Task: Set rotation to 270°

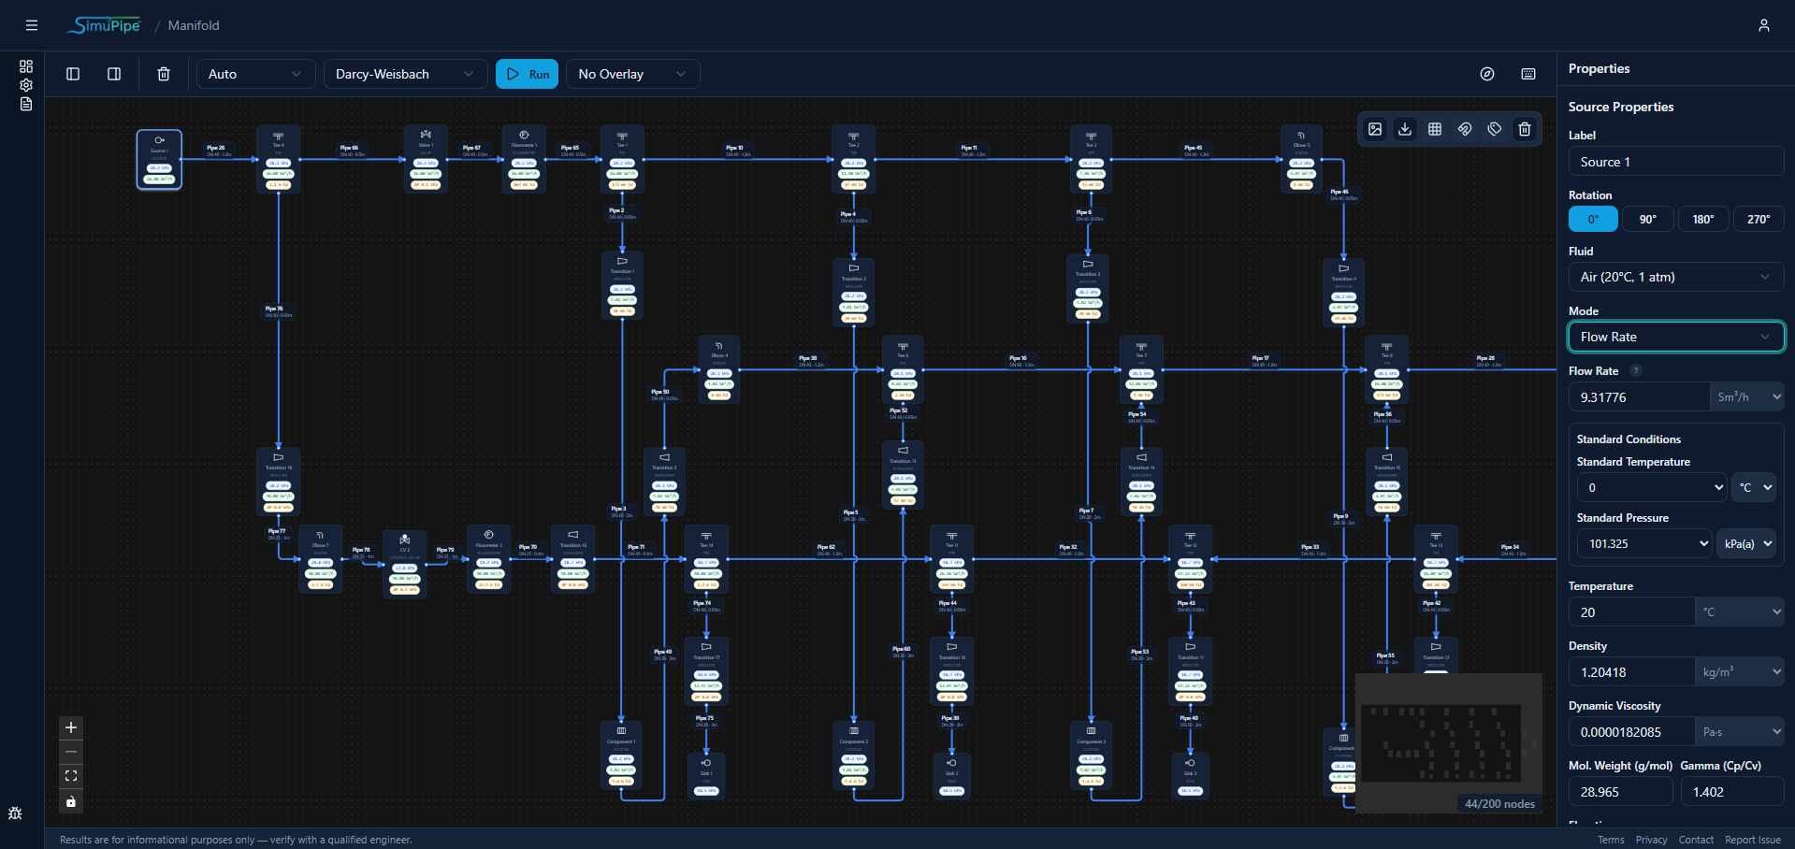Action: click(1759, 219)
